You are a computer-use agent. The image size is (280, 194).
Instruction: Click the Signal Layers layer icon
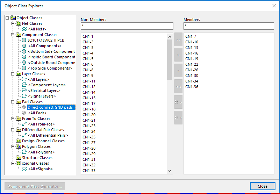[24, 96]
